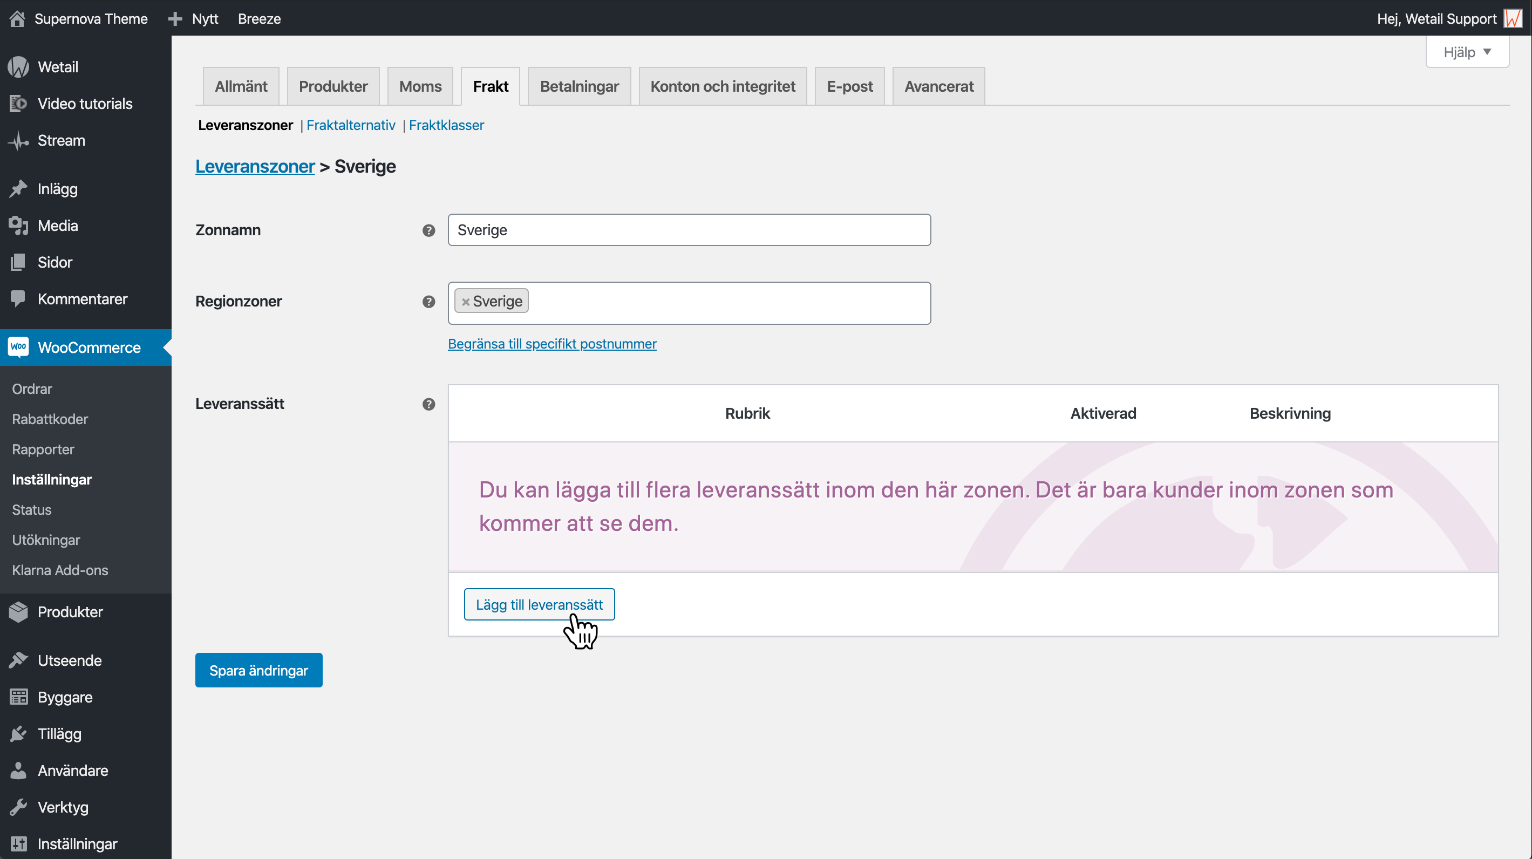The image size is (1532, 859).
Task: Click the Spara ändringar button
Action: (x=258, y=670)
